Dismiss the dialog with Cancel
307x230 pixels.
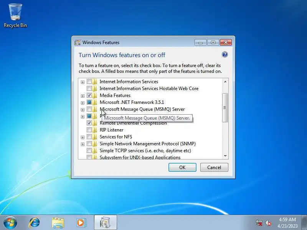(214, 168)
